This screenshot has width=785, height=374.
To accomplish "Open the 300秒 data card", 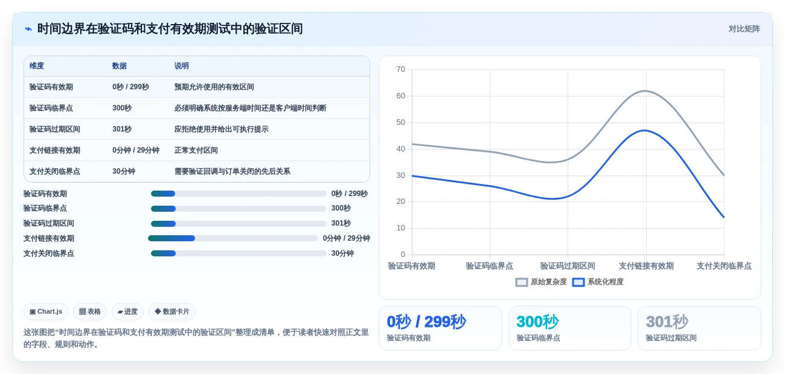I will coord(570,328).
